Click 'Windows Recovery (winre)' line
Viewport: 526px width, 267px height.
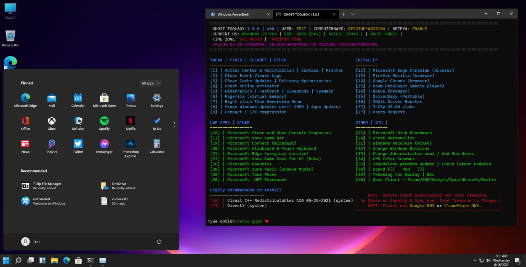tap(394, 143)
